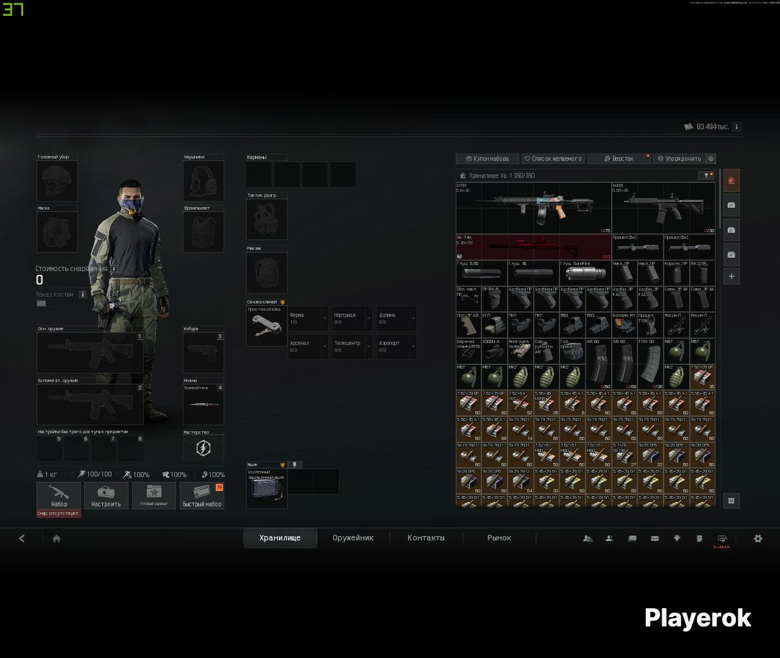Open the trophy achievements icon
780x658 pixels.
677,538
